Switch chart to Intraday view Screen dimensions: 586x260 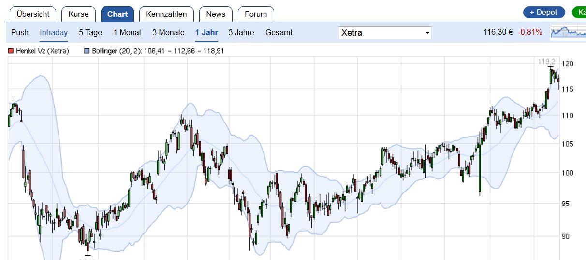point(54,33)
